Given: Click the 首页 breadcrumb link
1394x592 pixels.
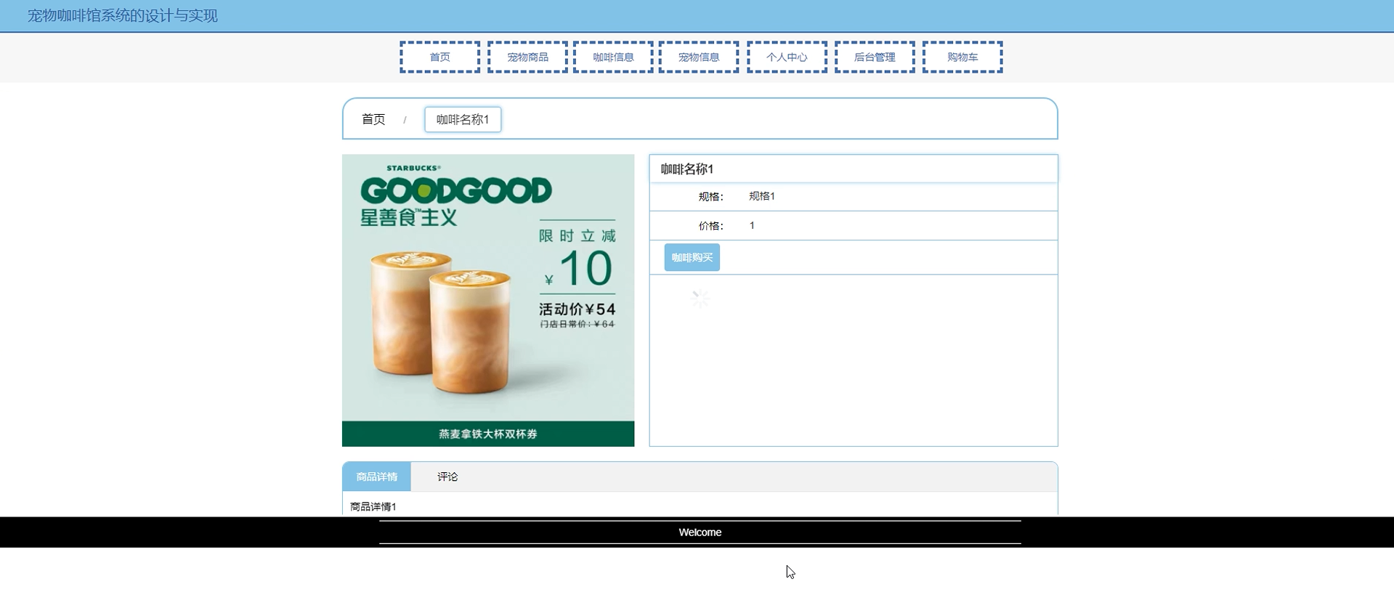Looking at the screenshot, I should click(x=373, y=119).
